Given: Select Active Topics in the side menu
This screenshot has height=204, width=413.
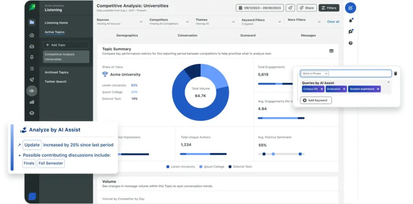Looking at the screenshot, I should click(54, 32).
